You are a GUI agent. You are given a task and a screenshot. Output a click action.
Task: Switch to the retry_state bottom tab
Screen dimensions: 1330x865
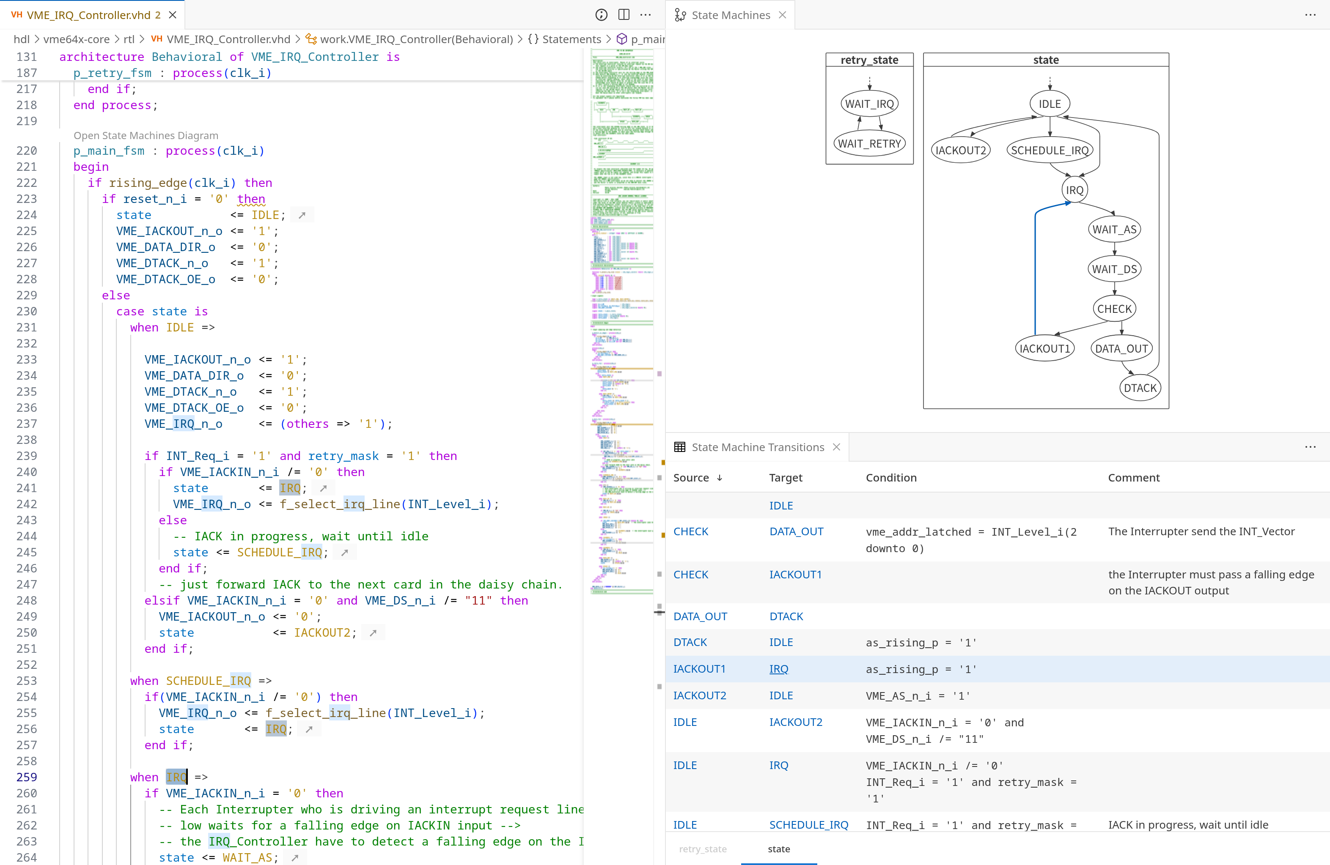(703, 849)
